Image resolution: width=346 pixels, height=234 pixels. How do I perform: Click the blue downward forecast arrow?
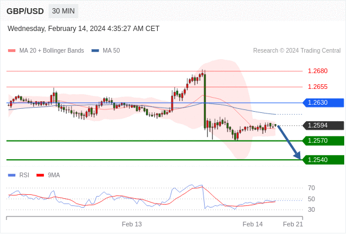click(289, 142)
